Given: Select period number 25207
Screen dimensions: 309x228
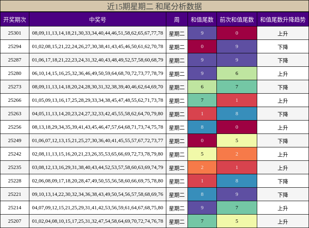Looking at the screenshot, I should pos(15,221).
